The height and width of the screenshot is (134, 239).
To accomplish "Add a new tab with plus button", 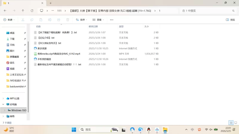I will coord(50,3).
